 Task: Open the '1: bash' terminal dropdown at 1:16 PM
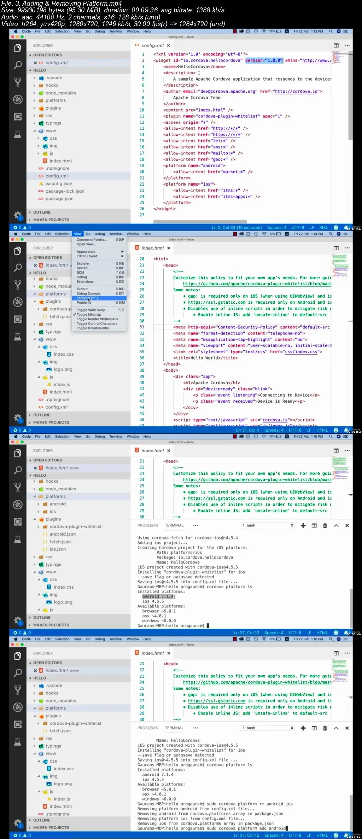pos(267,525)
